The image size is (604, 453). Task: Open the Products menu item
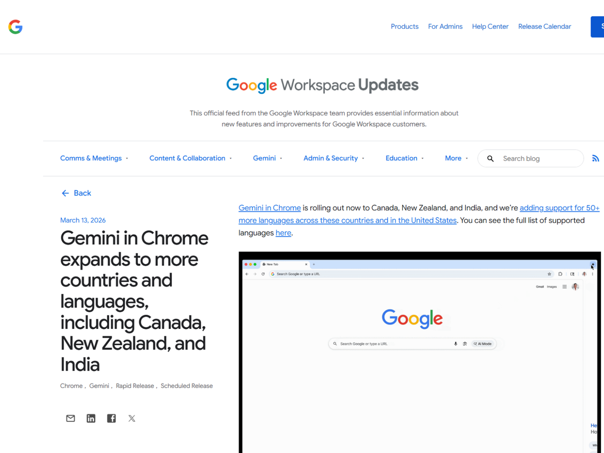coord(405,26)
